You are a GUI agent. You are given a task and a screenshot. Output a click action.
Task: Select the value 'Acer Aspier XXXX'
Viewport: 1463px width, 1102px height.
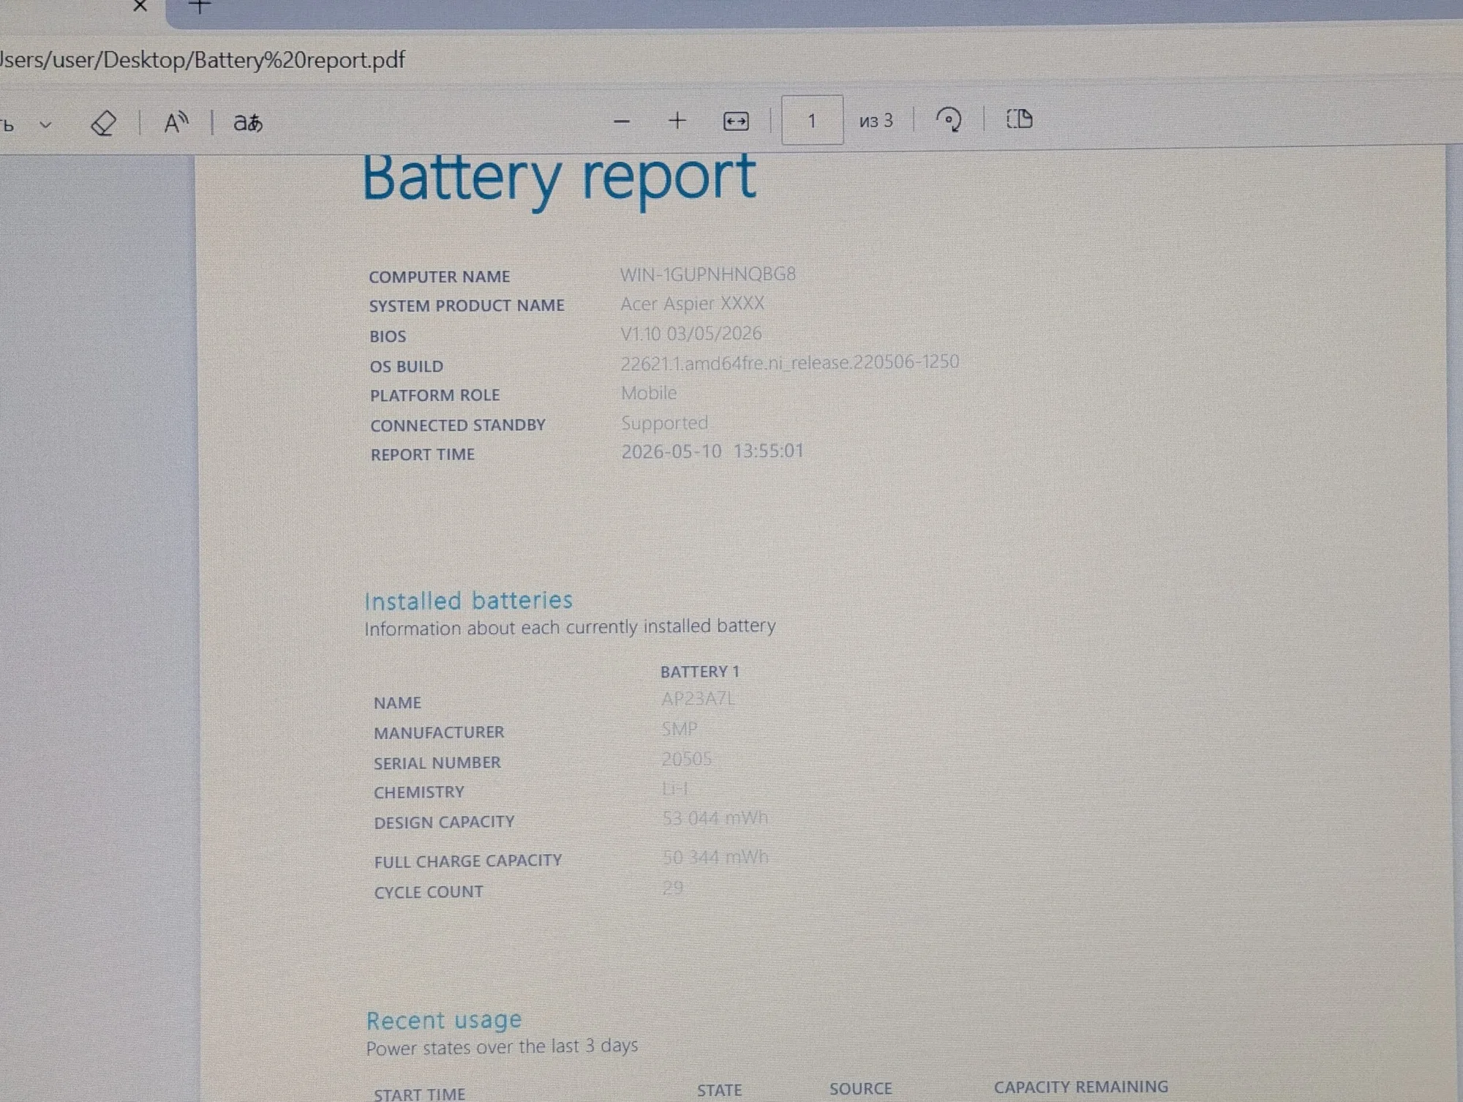[692, 304]
